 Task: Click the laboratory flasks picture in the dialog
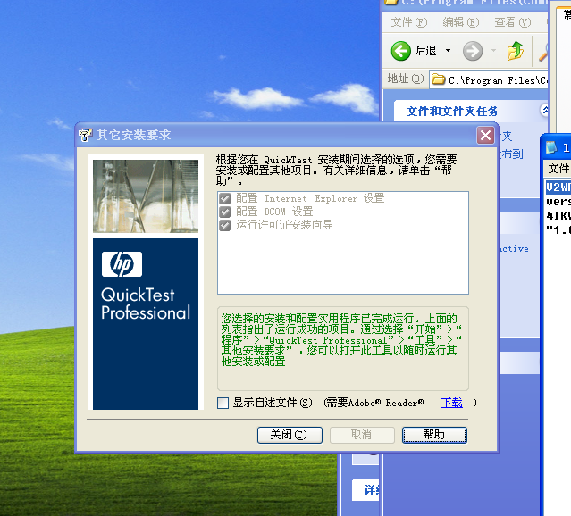tap(146, 196)
